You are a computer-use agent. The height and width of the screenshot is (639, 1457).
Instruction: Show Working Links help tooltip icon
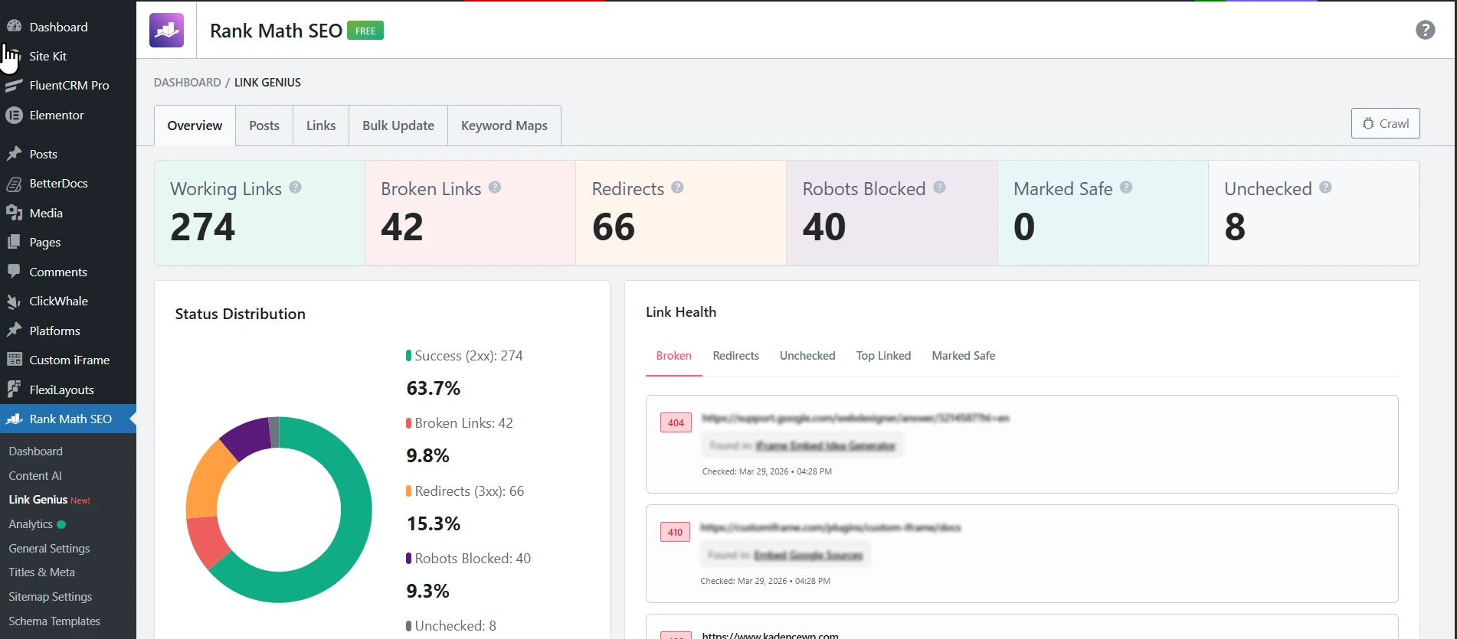[295, 187]
